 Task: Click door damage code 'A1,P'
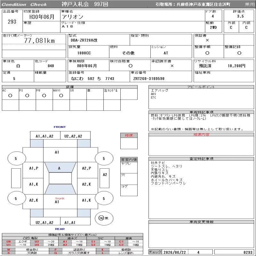click(x=34, y=168)
